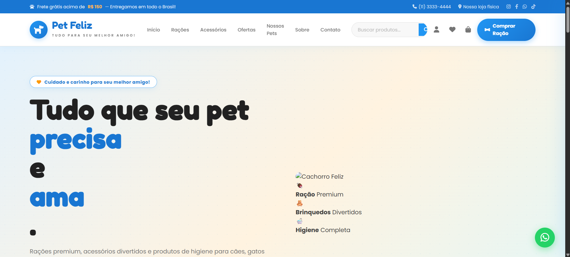The width and height of the screenshot is (570, 257).
Task: Click the Pet Feliz brand name
Action: click(72, 26)
